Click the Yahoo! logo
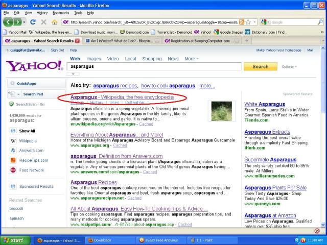The height and width of the screenshot is (245, 327). (35, 66)
